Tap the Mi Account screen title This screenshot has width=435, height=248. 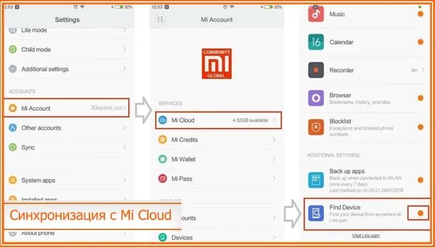[x=217, y=20]
